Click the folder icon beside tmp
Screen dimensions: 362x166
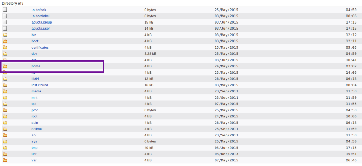coord(5,148)
